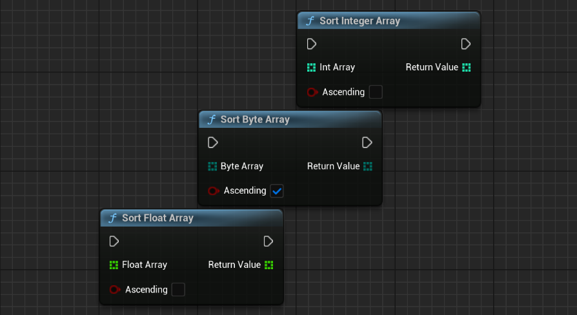Click the Sort Integer Array output execution pin

[x=466, y=44]
